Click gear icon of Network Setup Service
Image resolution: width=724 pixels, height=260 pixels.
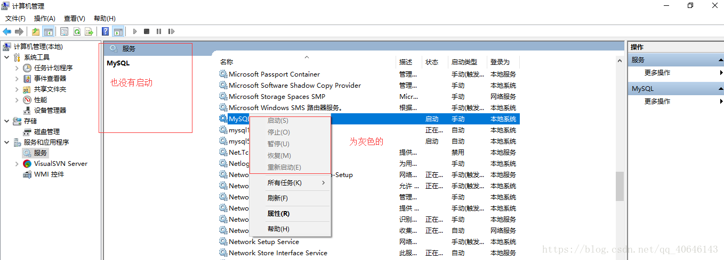[223, 242]
